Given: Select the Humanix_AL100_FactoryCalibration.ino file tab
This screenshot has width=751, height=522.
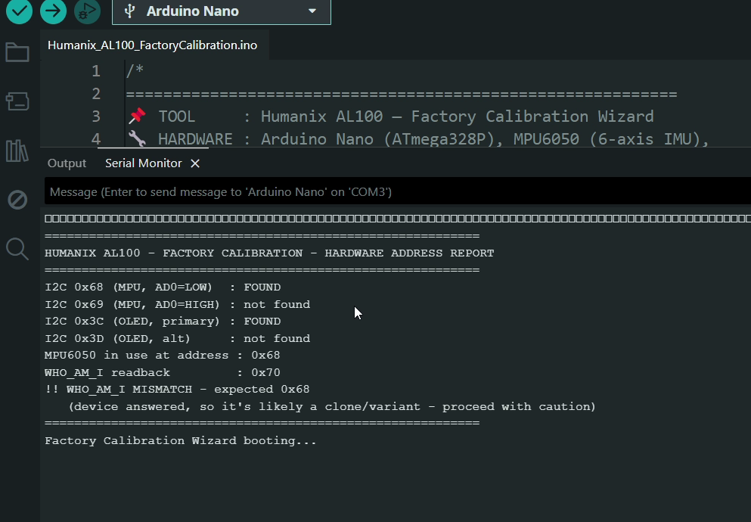Looking at the screenshot, I should pyautogui.click(x=153, y=45).
